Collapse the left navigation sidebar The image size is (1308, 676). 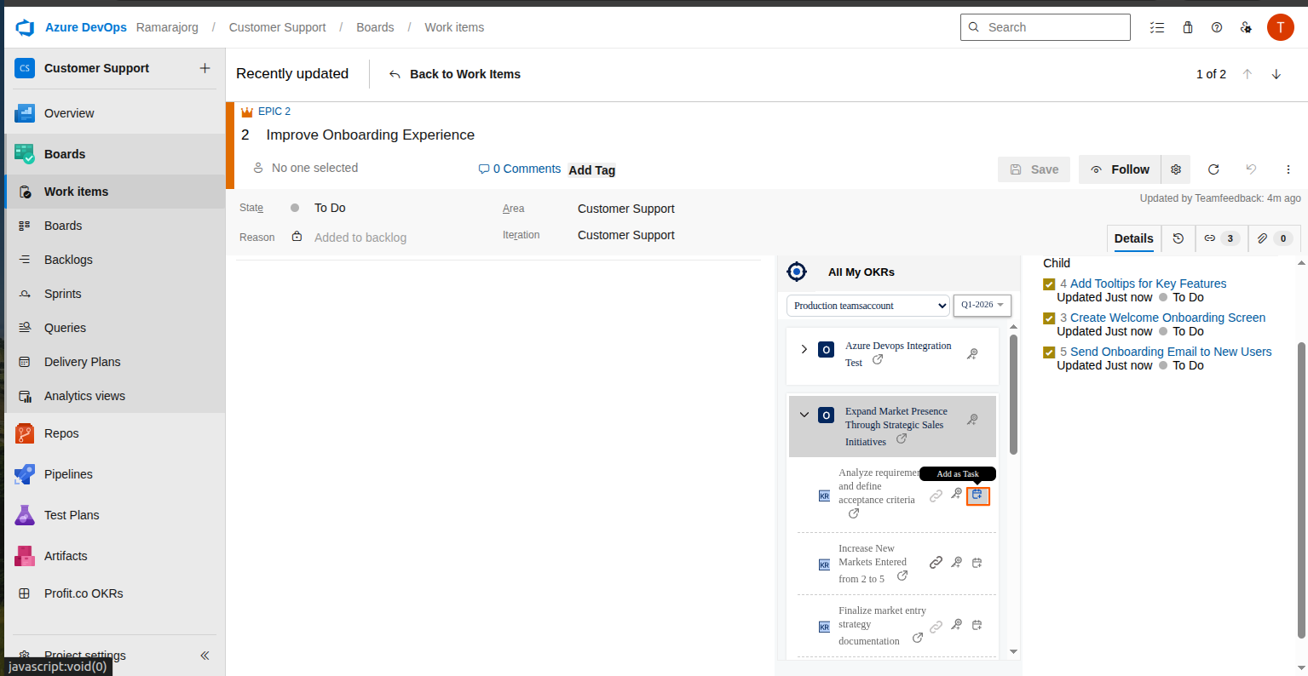205,656
